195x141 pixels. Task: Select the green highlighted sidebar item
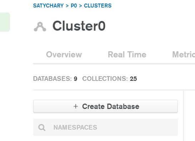(x=5, y=22)
